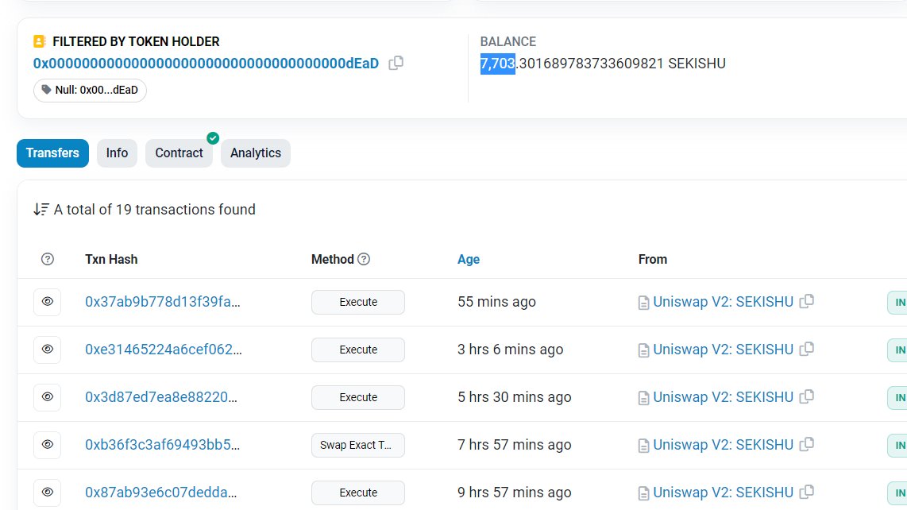Preview transaction 0x3d87ed7ea8e88220 details

[x=48, y=396]
